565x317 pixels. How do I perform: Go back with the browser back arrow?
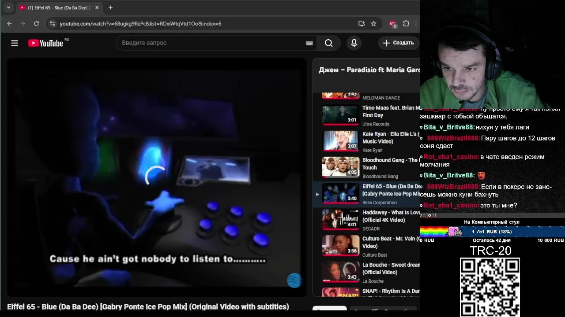tap(9, 23)
